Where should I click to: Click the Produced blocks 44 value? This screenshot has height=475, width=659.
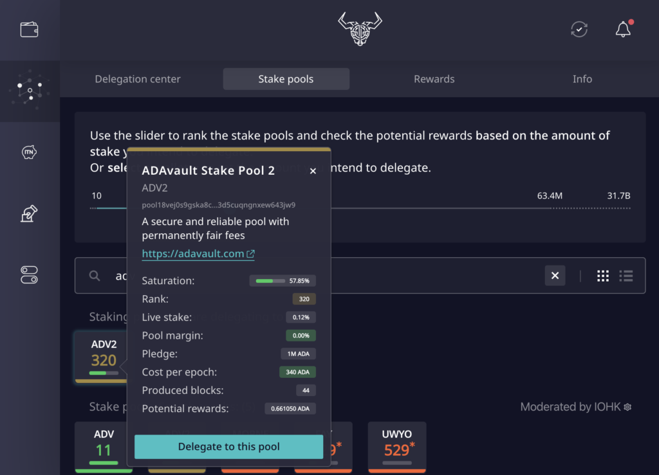click(x=306, y=390)
